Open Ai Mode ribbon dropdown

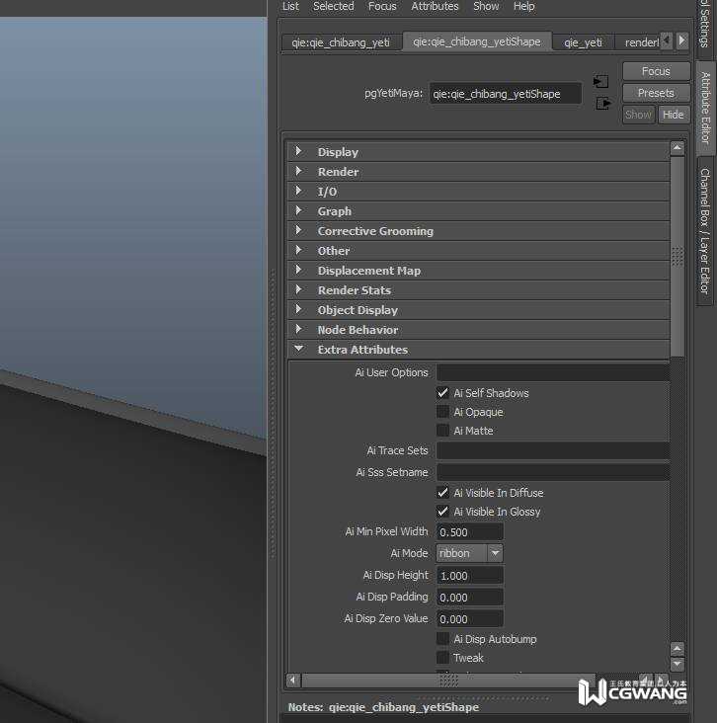tap(469, 553)
